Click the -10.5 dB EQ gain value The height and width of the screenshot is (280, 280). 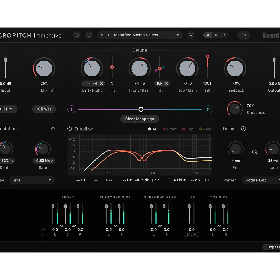click(142, 180)
